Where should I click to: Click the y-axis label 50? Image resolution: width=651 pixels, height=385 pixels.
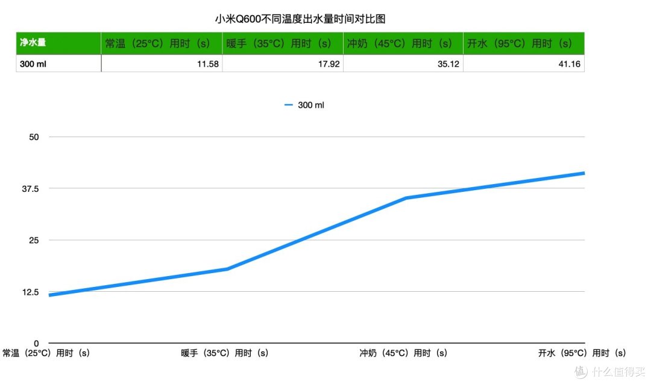(x=34, y=137)
